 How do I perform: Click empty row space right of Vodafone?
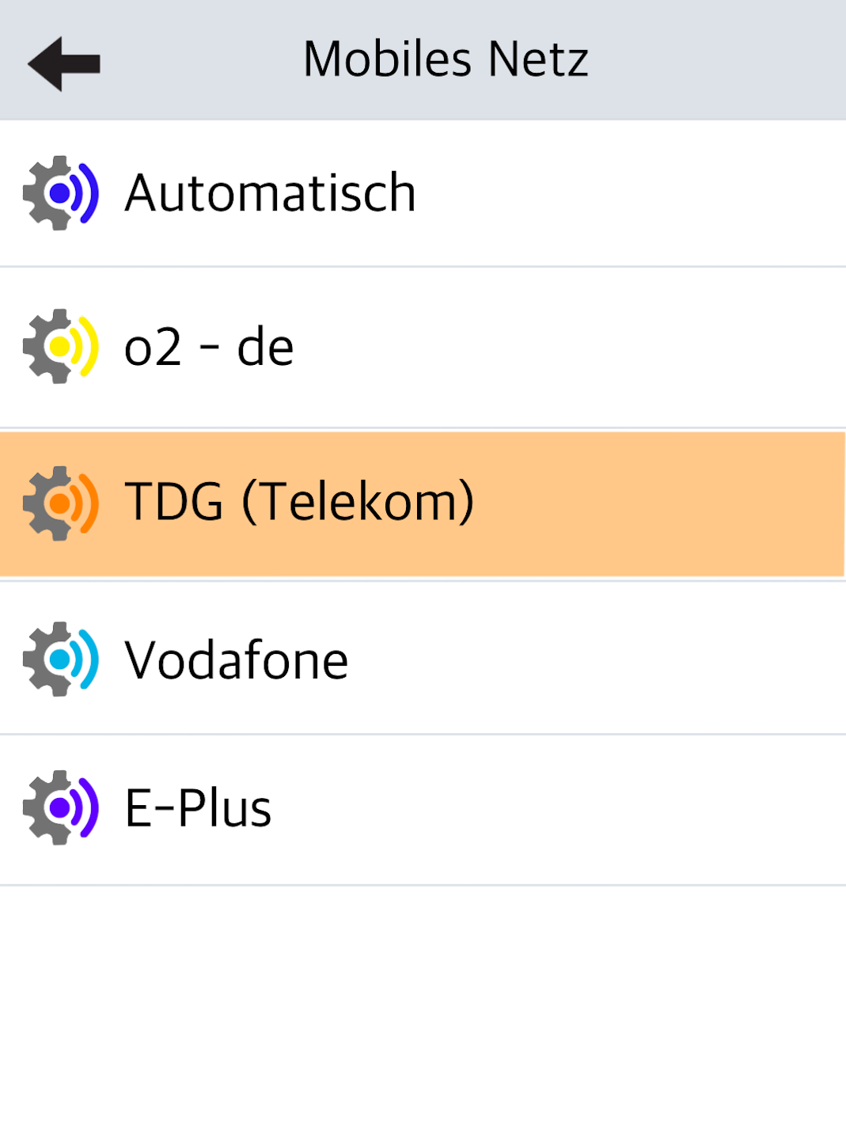(x=594, y=659)
